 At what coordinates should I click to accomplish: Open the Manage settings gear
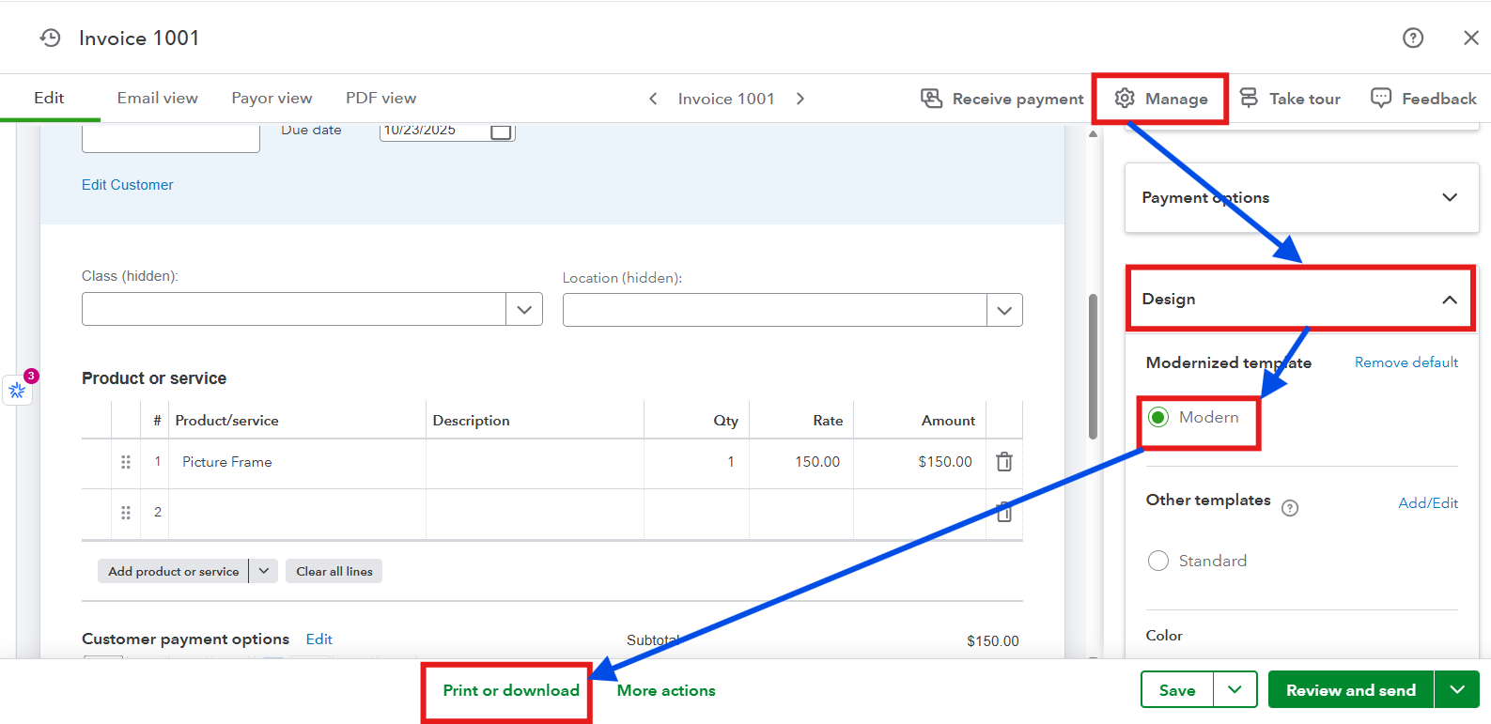point(1161,99)
